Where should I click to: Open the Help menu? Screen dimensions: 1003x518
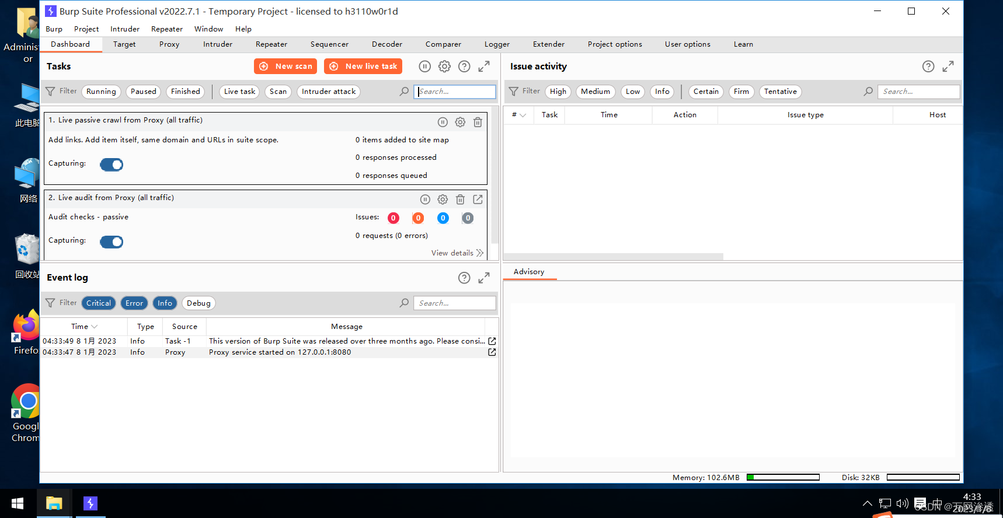[x=243, y=29]
